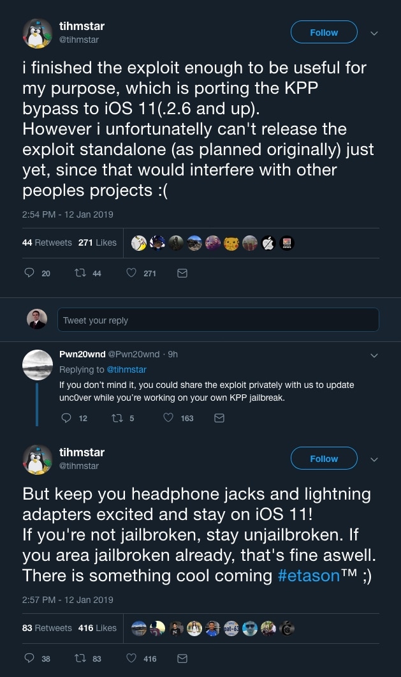Reply to Pwn20wnd's tweet
401x677 pixels.
[66, 419]
